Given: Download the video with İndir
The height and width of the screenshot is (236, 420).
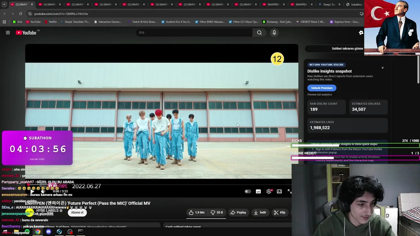Looking at the screenshot, I should 260,212.
